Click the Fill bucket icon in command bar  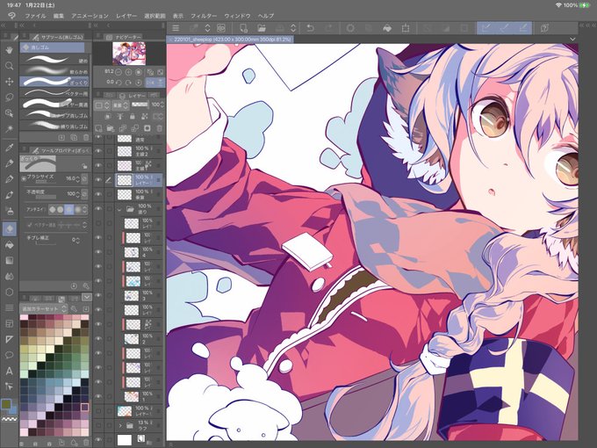point(387,28)
